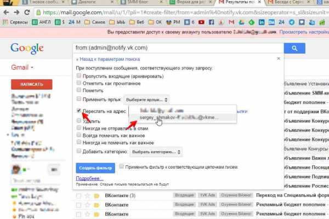Click the browser forward arrow
The width and height of the screenshot is (329, 219).
[x=16, y=13]
